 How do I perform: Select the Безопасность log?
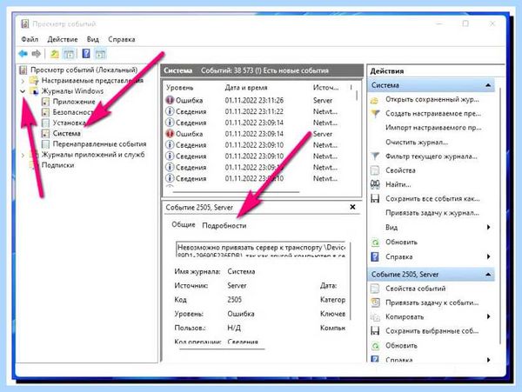click(73, 112)
